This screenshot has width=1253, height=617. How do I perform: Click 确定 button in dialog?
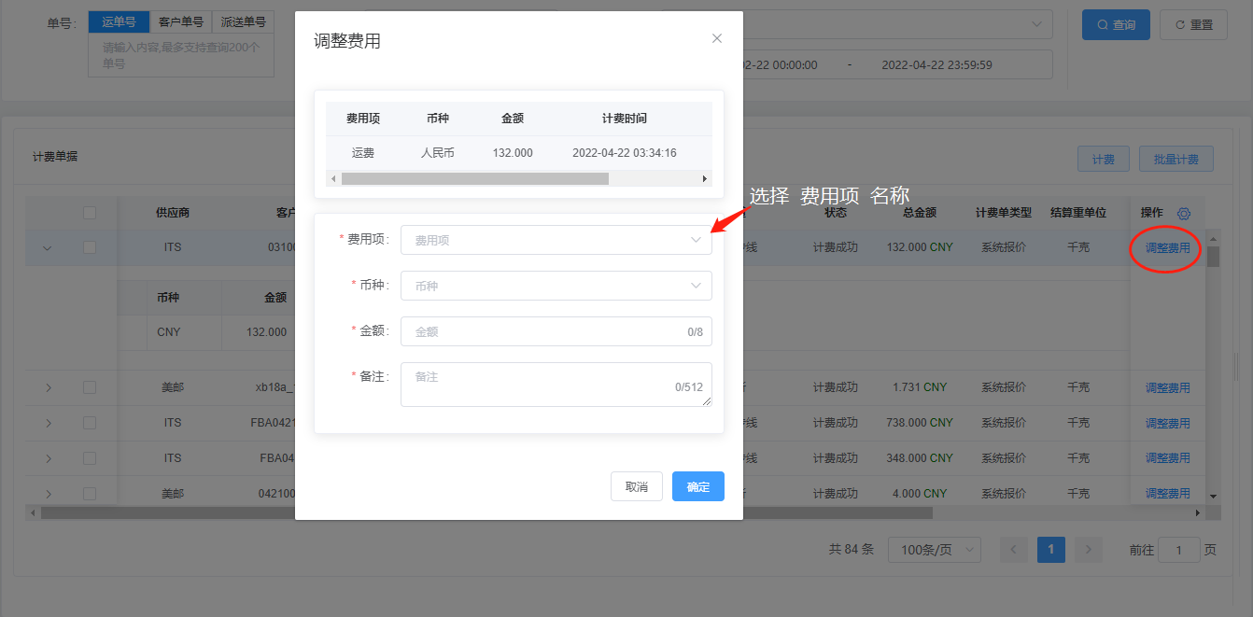click(698, 486)
